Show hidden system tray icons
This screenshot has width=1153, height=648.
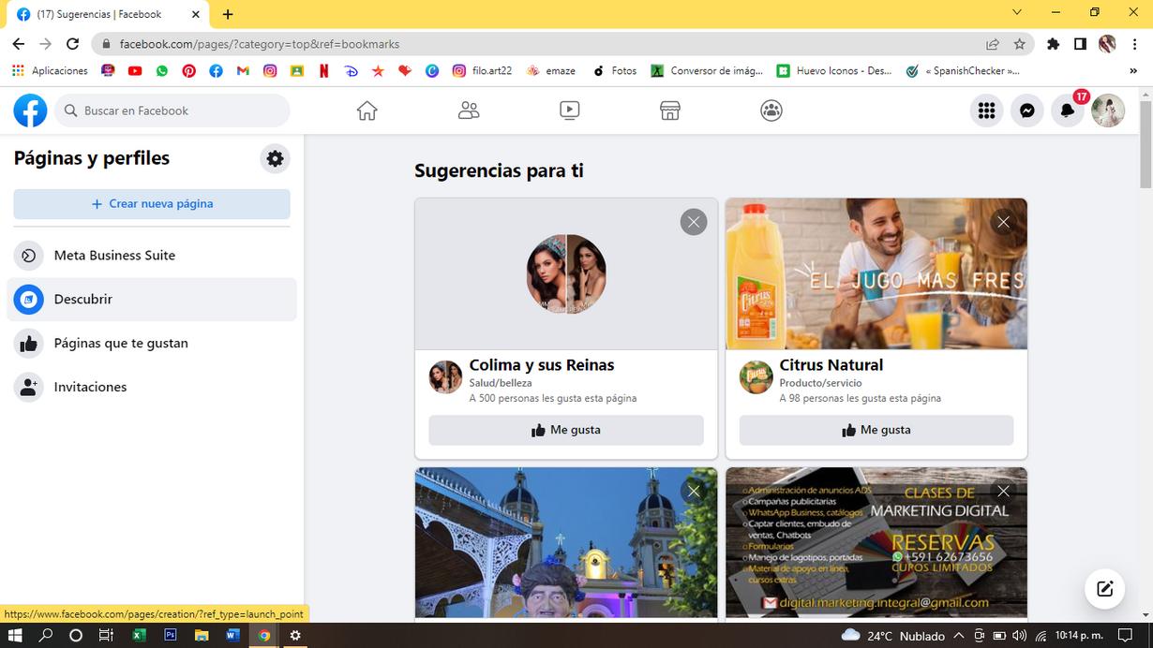pyautogui.click(x=958, y=636)
